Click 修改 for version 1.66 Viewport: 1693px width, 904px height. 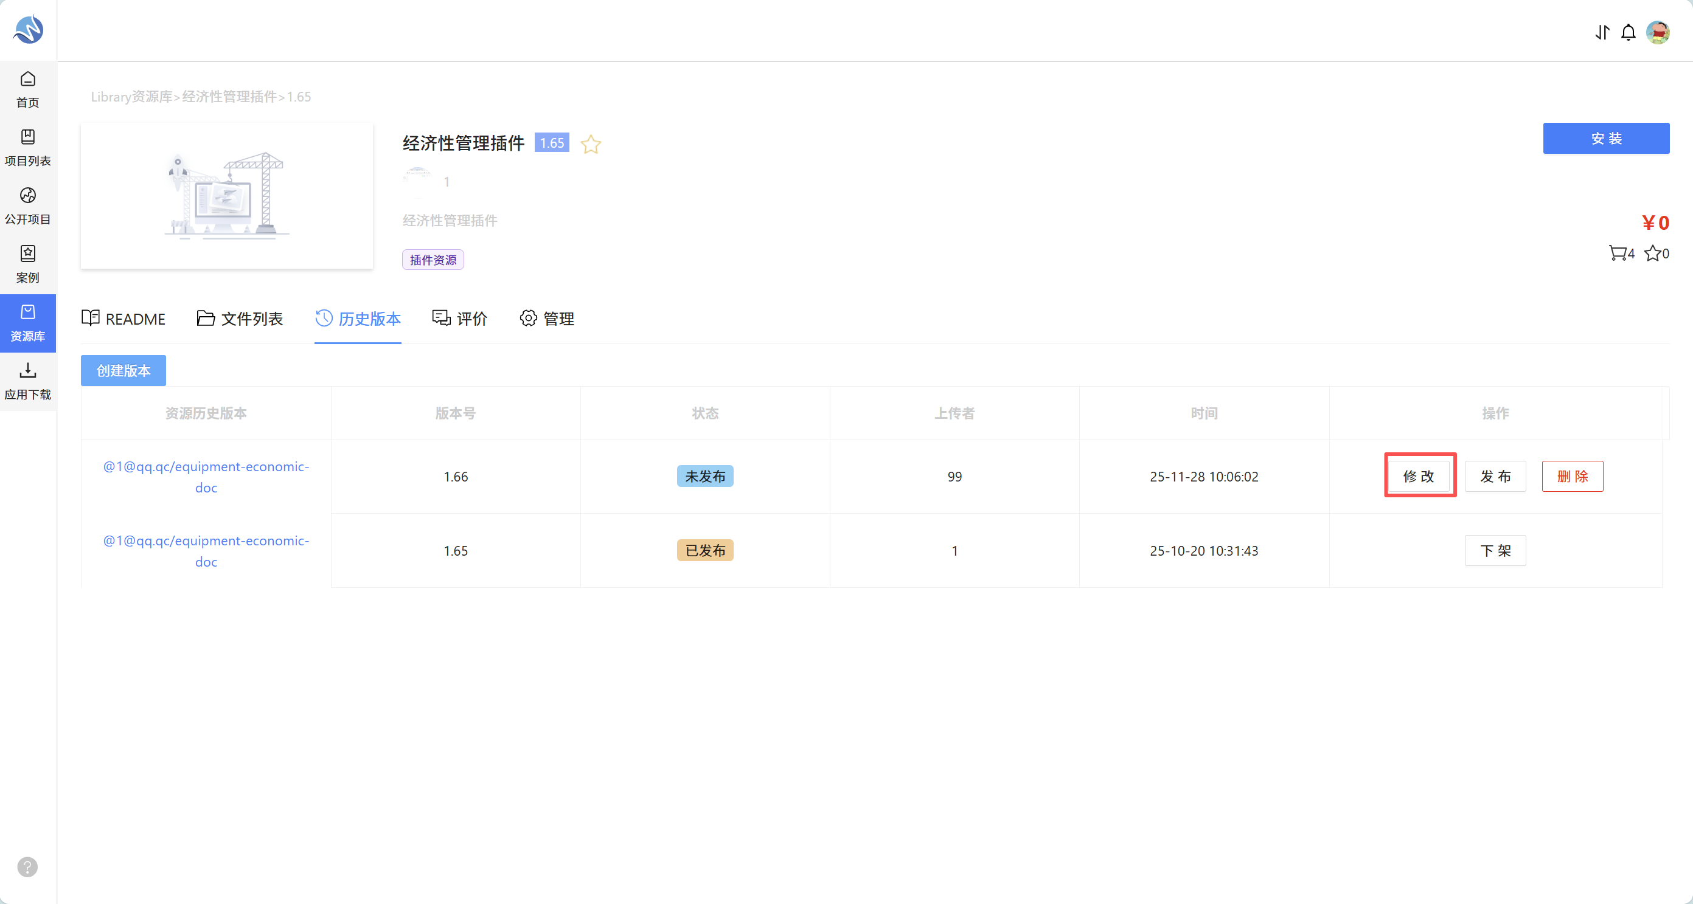point(1419,476)
